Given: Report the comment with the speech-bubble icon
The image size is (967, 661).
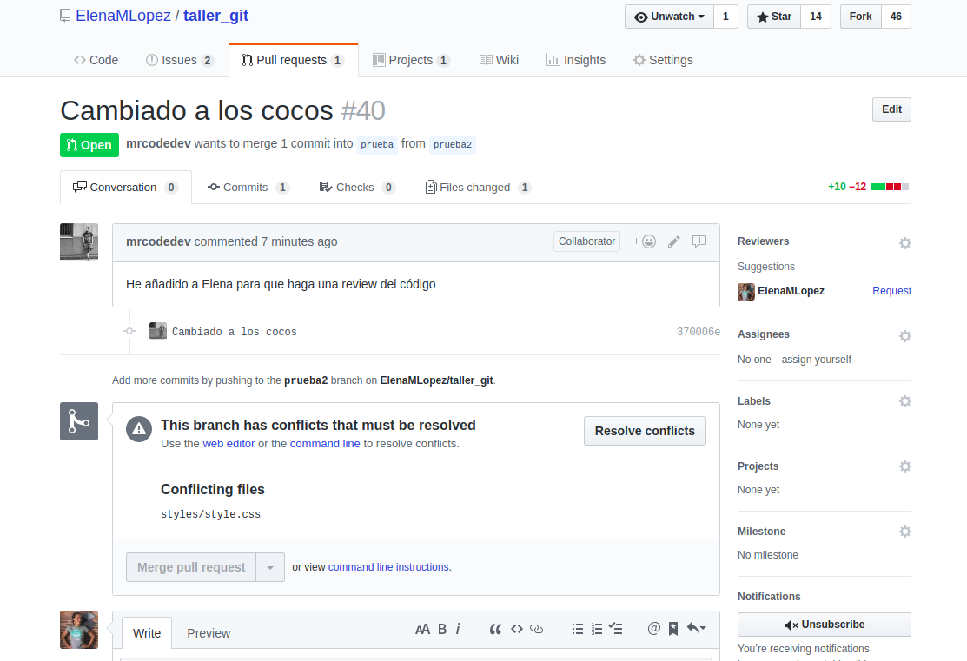Looking at the screenshot, I should coord(699,241).
